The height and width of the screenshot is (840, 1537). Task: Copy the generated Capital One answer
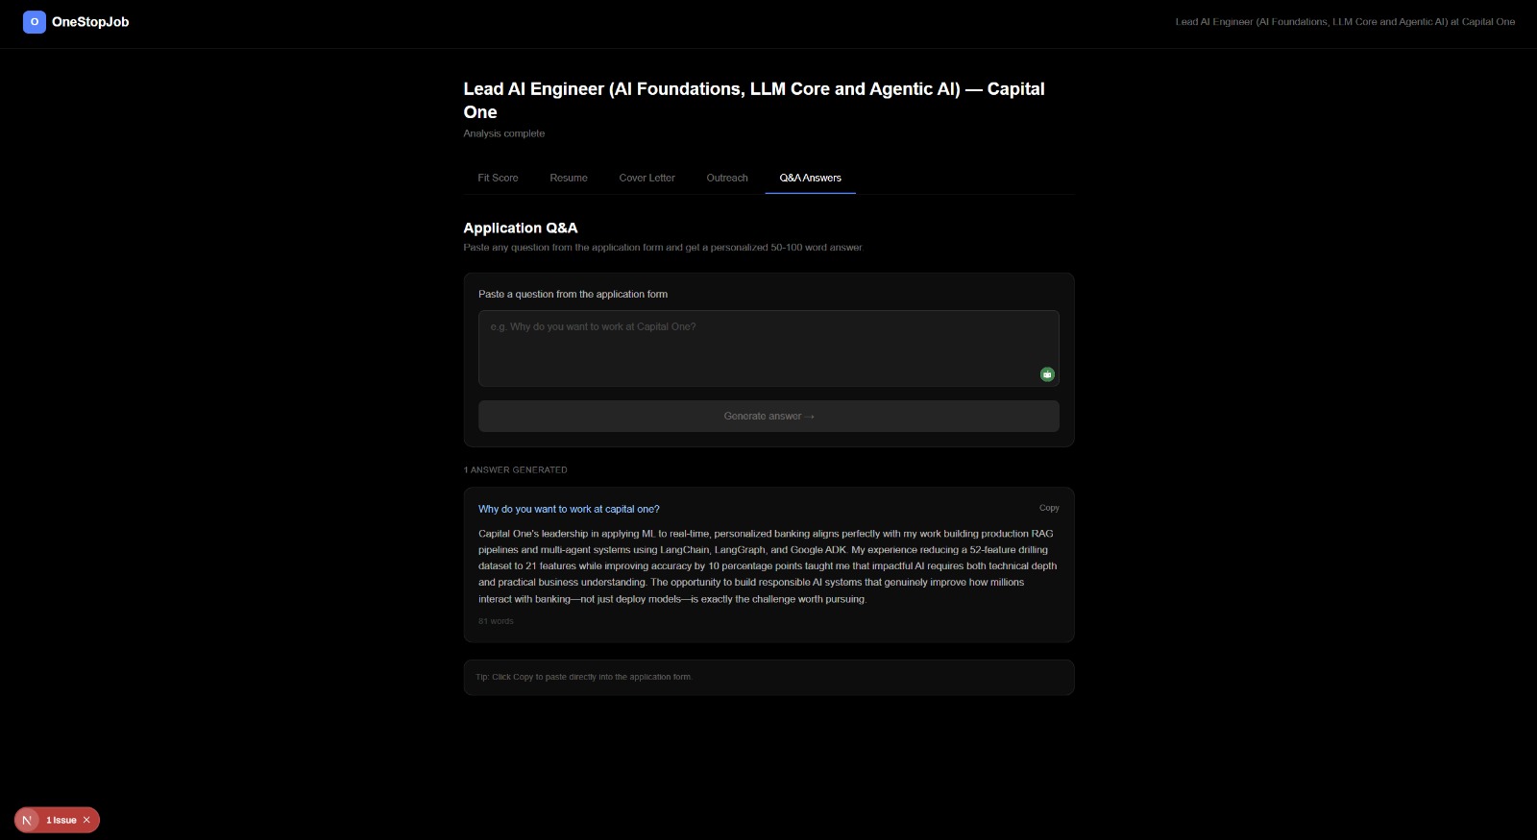(1049, 508)
